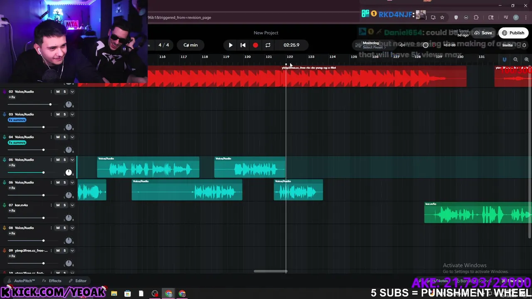Open the Editor tab
The width and height of the screenshot is (532, 299).
[x=78, y=281]
